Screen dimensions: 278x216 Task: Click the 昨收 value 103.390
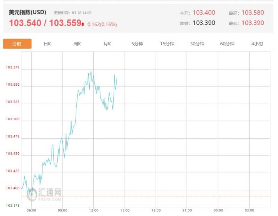(x=204, y=23)
